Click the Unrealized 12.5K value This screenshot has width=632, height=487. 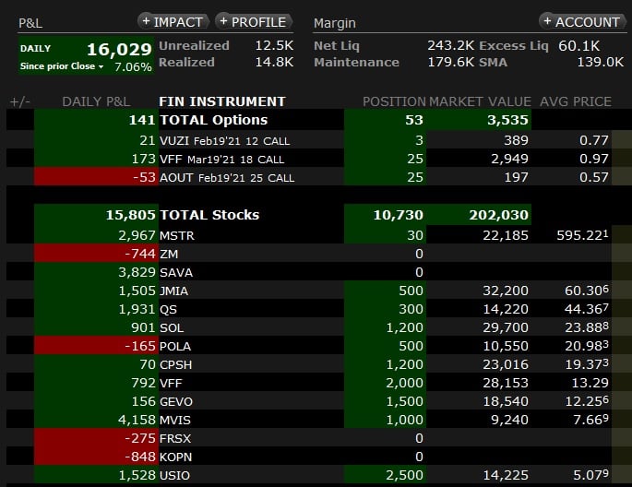274,45
